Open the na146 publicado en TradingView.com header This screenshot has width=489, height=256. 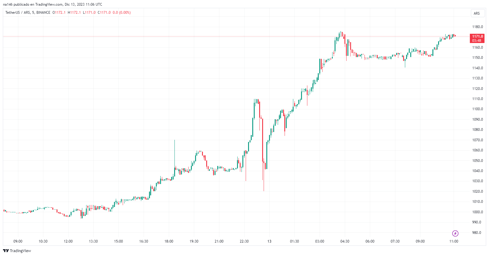click(x=52, y=4)
